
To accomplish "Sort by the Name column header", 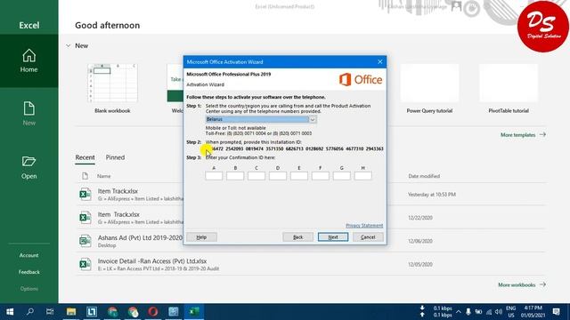I will 103,176.
